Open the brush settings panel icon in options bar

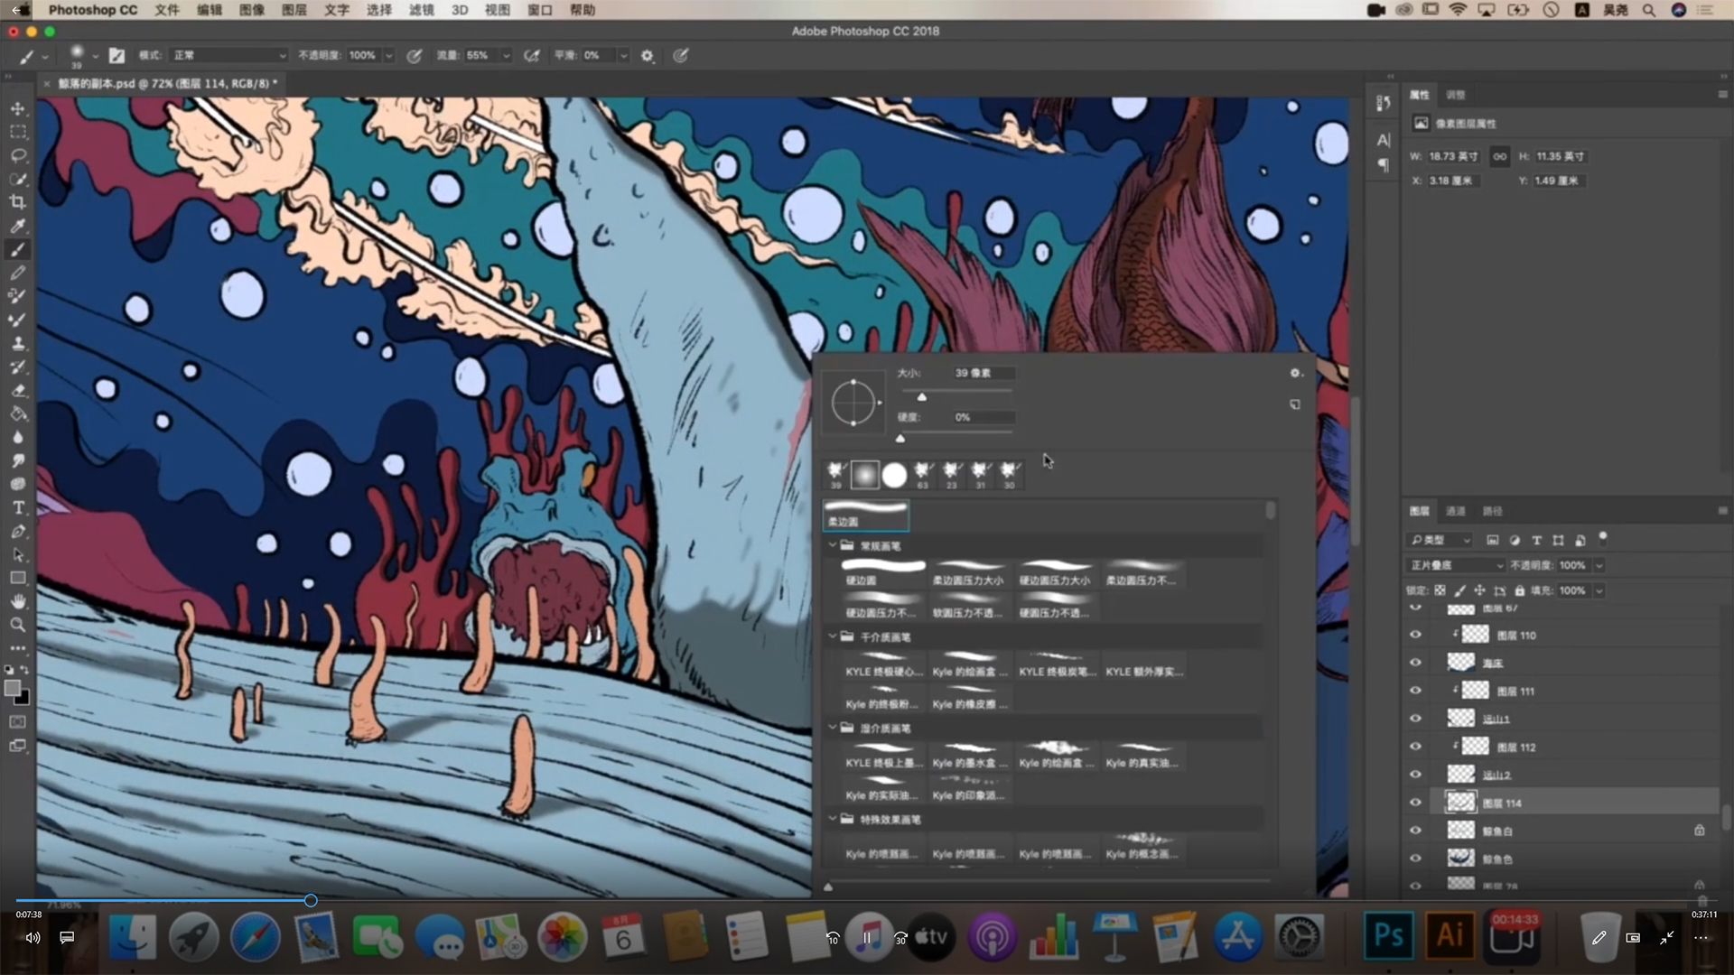(x=117, y=55)
